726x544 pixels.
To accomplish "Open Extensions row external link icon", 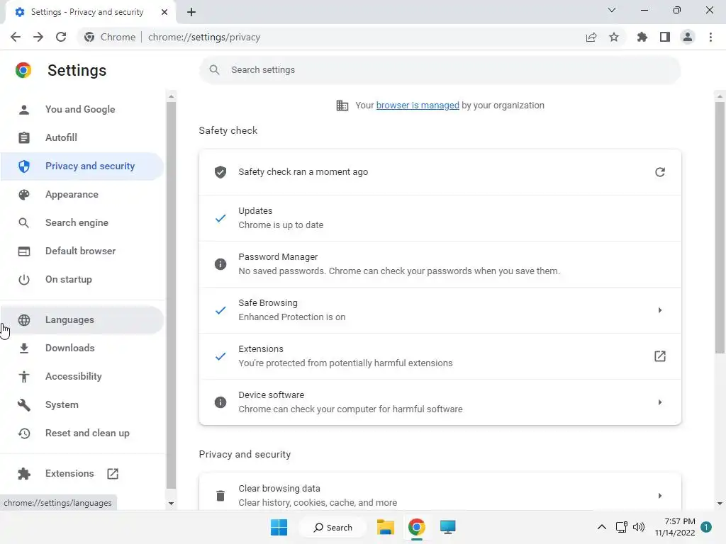I will point(660,356).
